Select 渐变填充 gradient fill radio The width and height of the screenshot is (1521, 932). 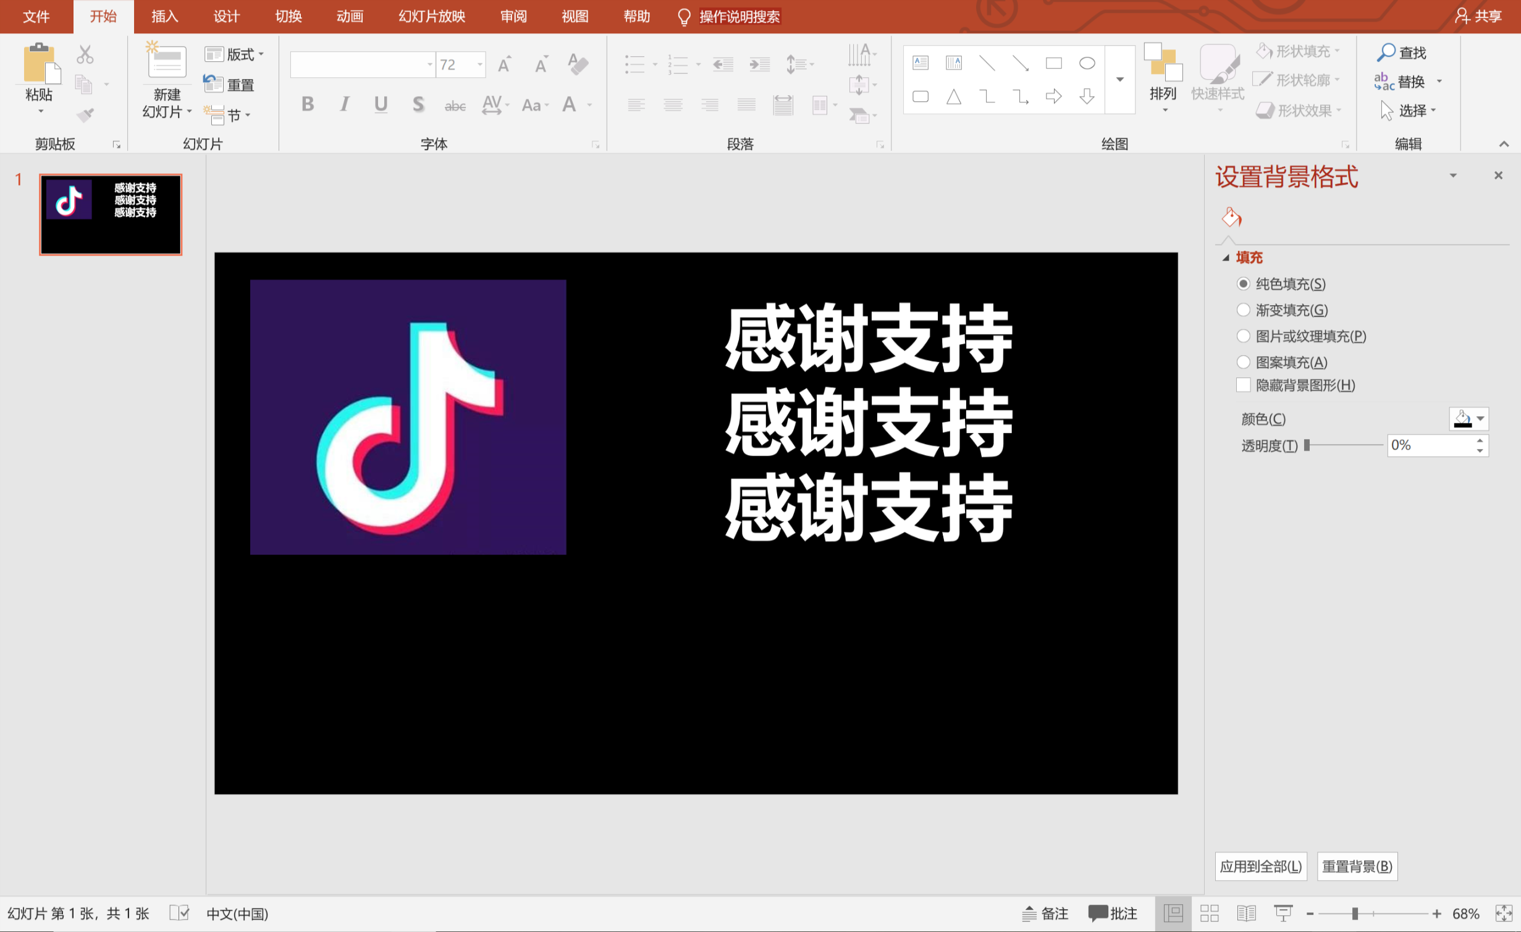pos(1243,309)
